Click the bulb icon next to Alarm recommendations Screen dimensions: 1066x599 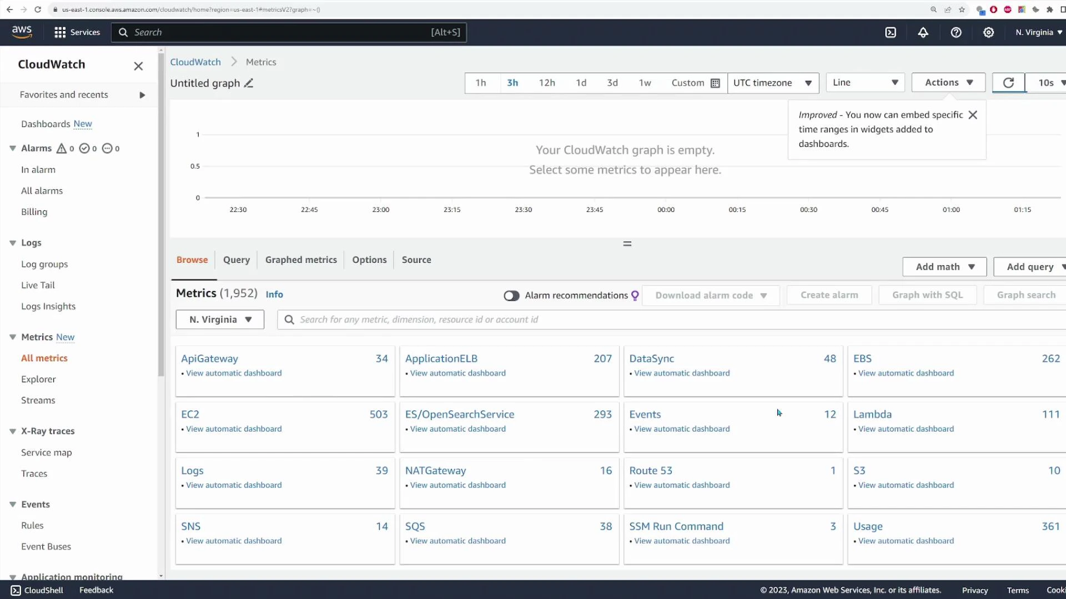634,296
